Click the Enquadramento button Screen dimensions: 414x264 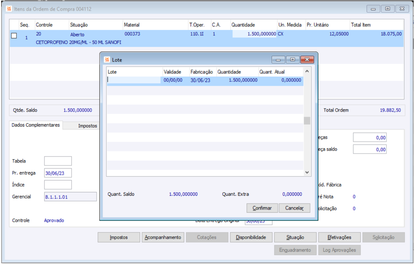(x=295, y=250)
